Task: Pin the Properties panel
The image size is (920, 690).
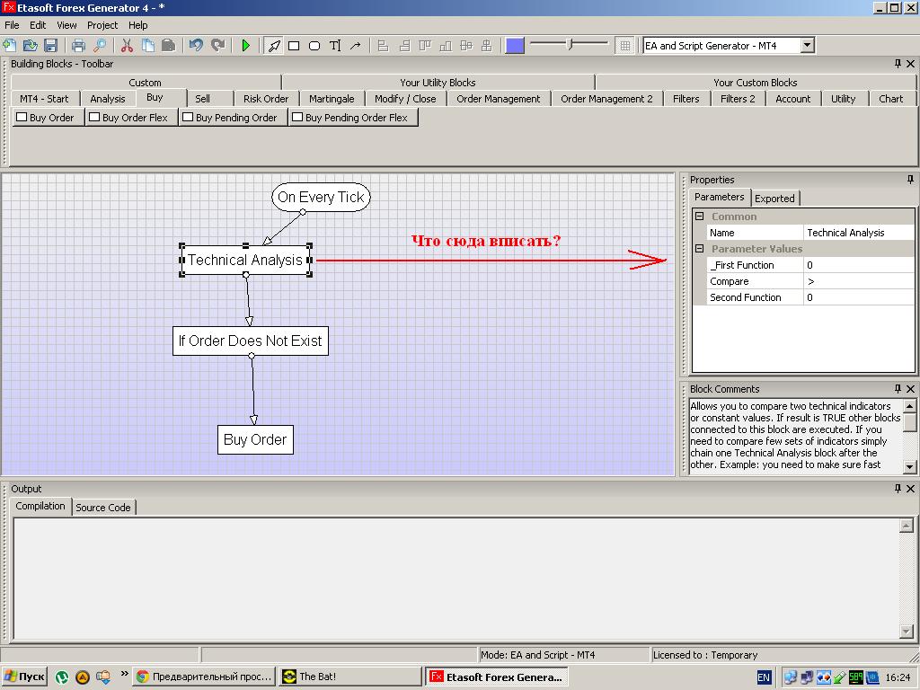Action: pyautogui.click(x=910, y=180)
